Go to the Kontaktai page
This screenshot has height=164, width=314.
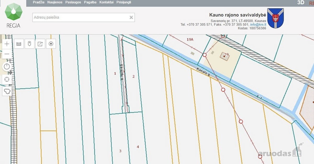coord(106,2)
